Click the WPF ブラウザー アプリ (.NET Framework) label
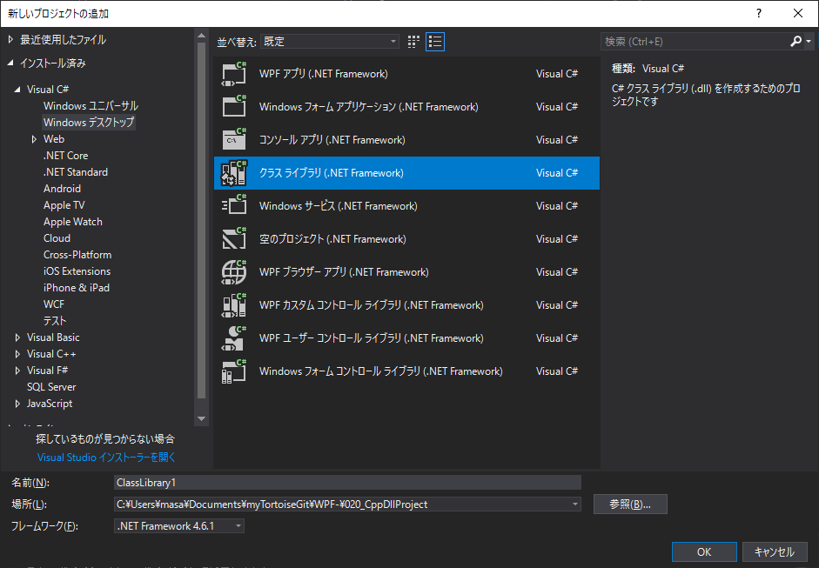Image resolution: width=819 pixels, height=568 pixels. tap(344, 272)
